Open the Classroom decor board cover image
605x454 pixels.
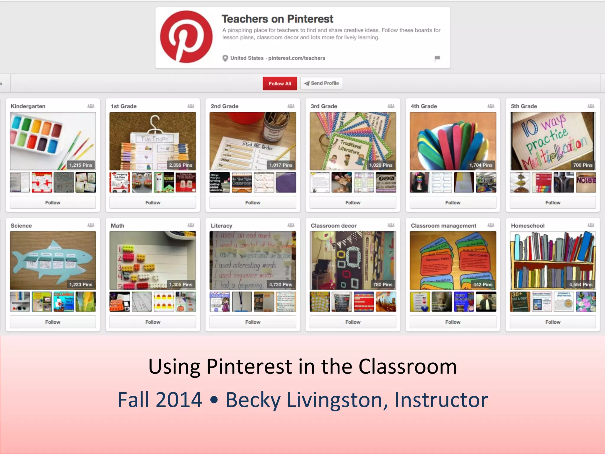coord(353,260)
